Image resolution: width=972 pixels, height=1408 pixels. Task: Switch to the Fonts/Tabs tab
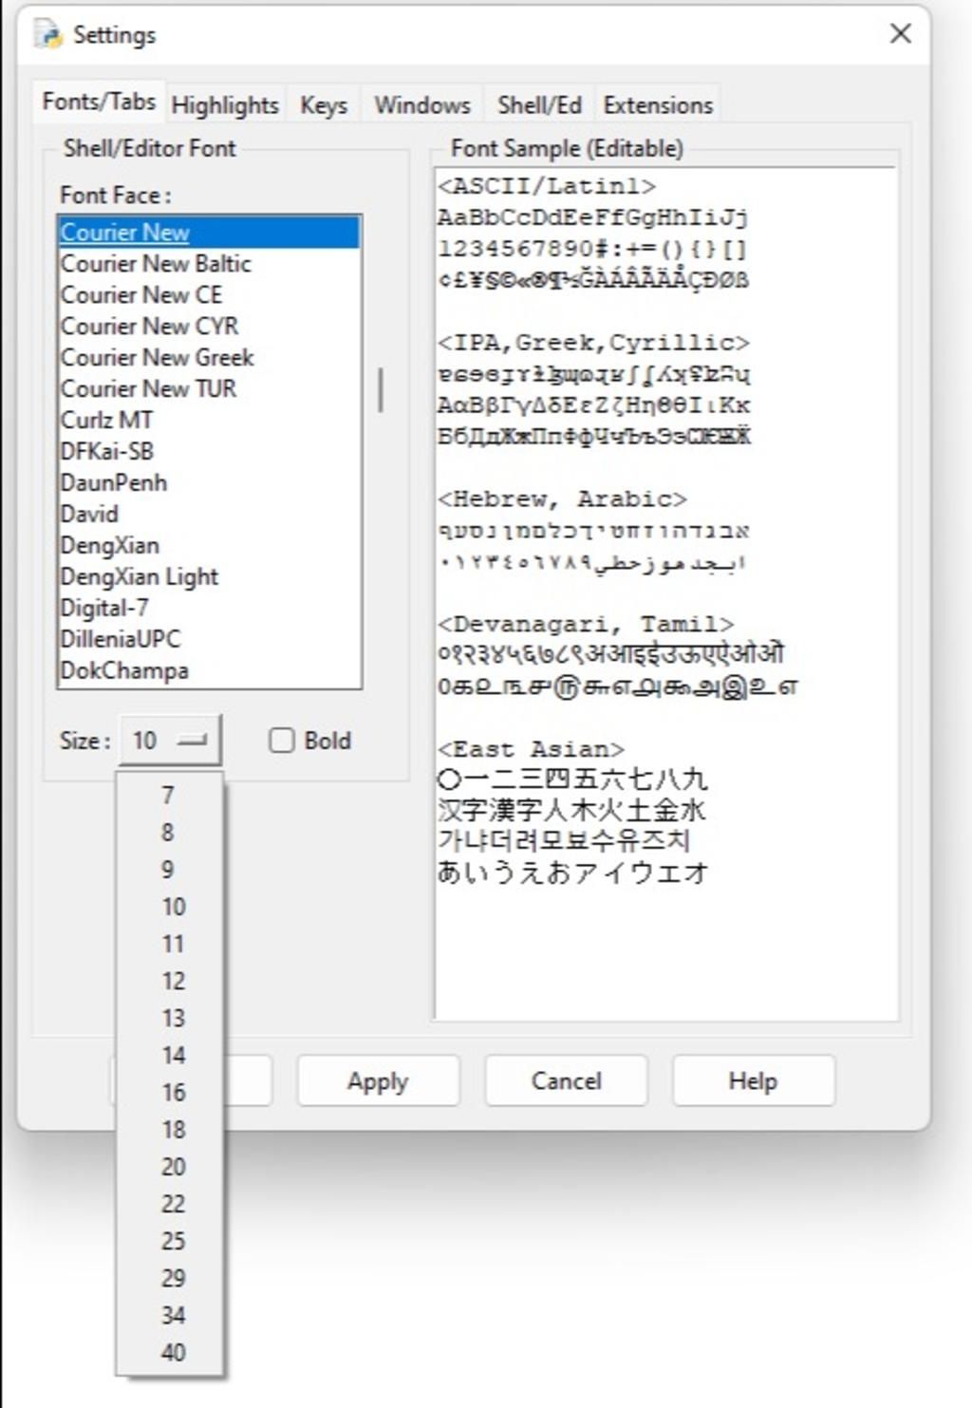(x=99, y=102)
